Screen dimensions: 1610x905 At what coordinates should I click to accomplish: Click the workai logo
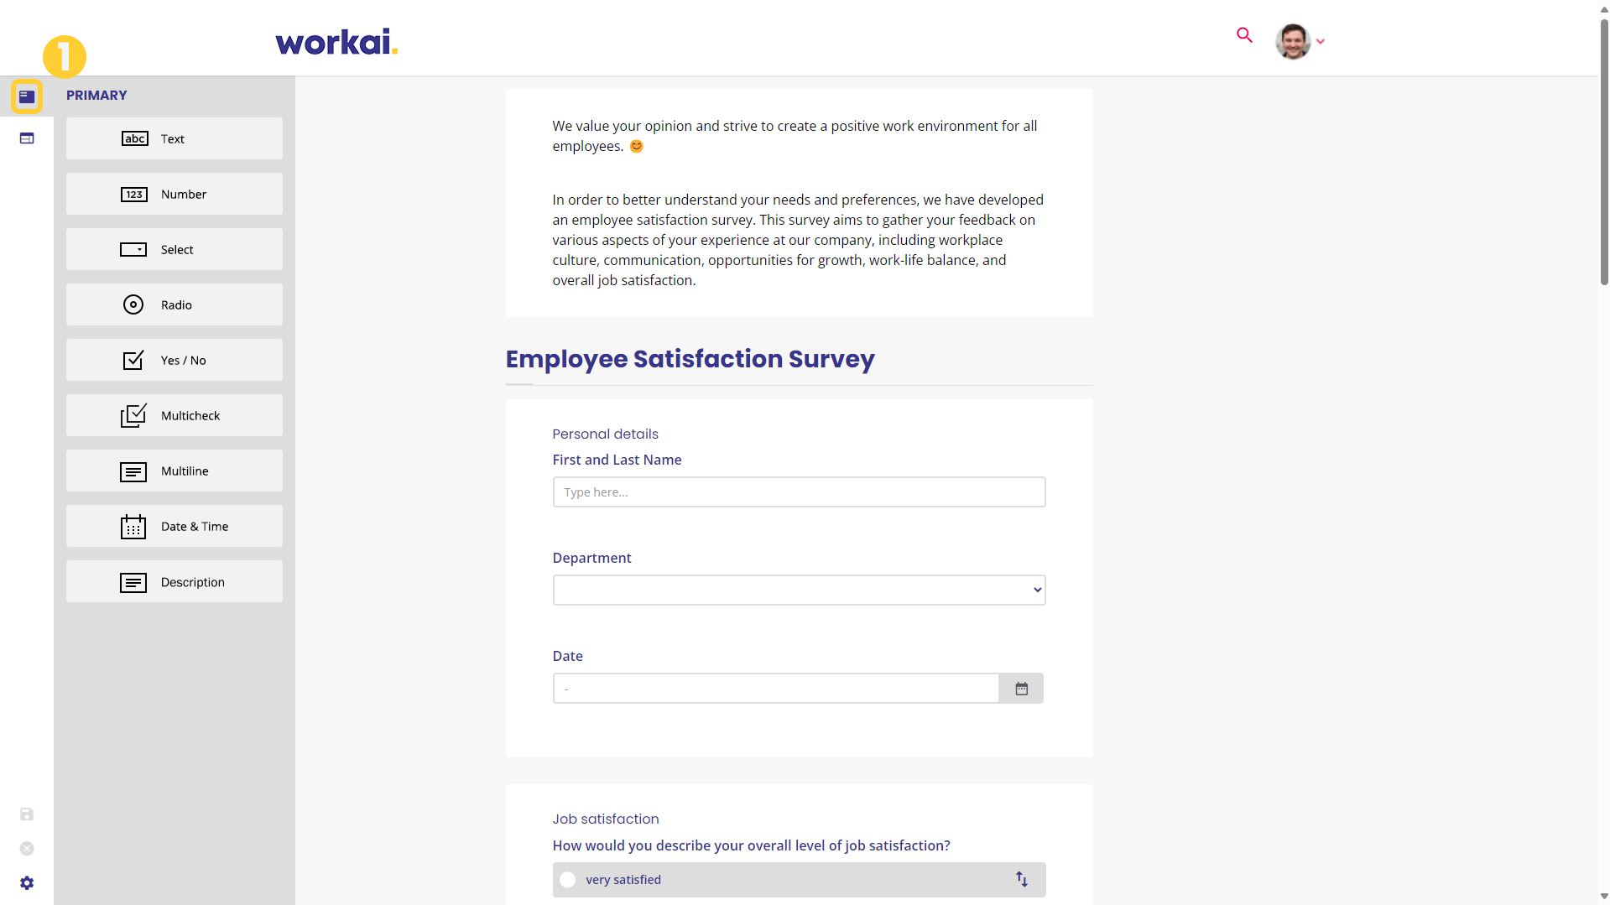(336, 42)
